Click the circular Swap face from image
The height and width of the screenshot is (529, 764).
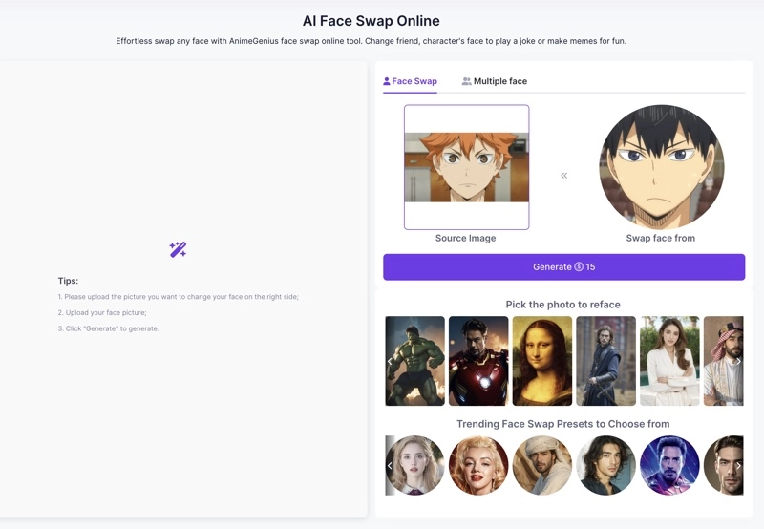pyautogui.click(x=661, y=167)
